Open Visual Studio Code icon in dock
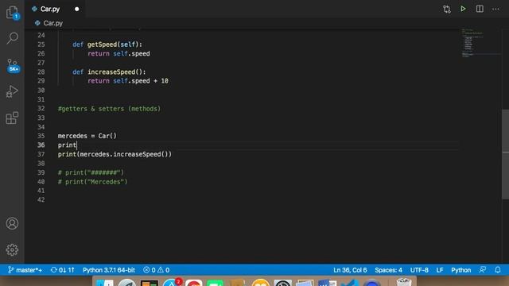The image size is (509, 286). coord(350,283)
